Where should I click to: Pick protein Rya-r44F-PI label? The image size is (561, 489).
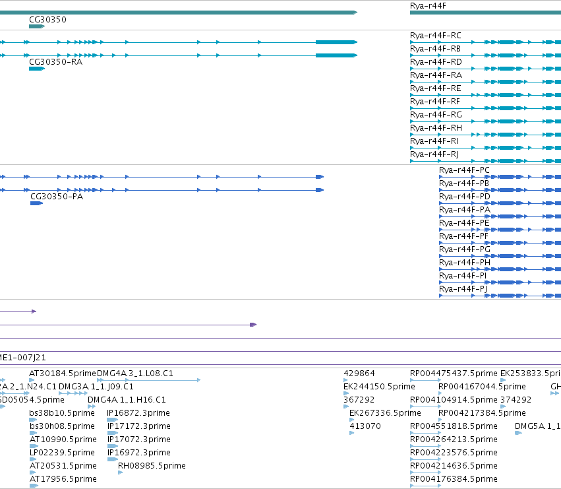(x=463, y=276)
